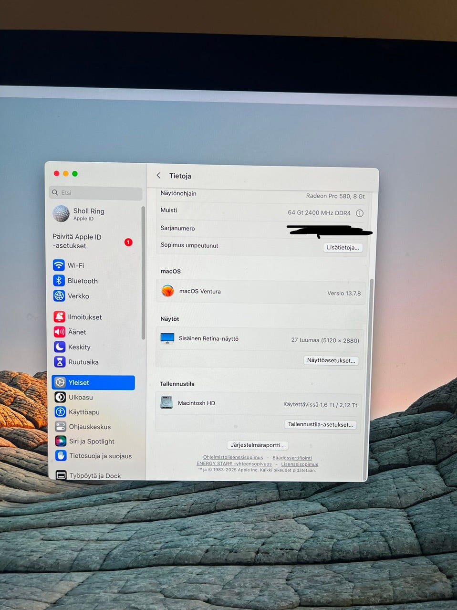Image resolution: width=457 pixels, height=610 pixels.
Task: Open Järjestelmäraportti system report
Action: click(x=258, y=445)
